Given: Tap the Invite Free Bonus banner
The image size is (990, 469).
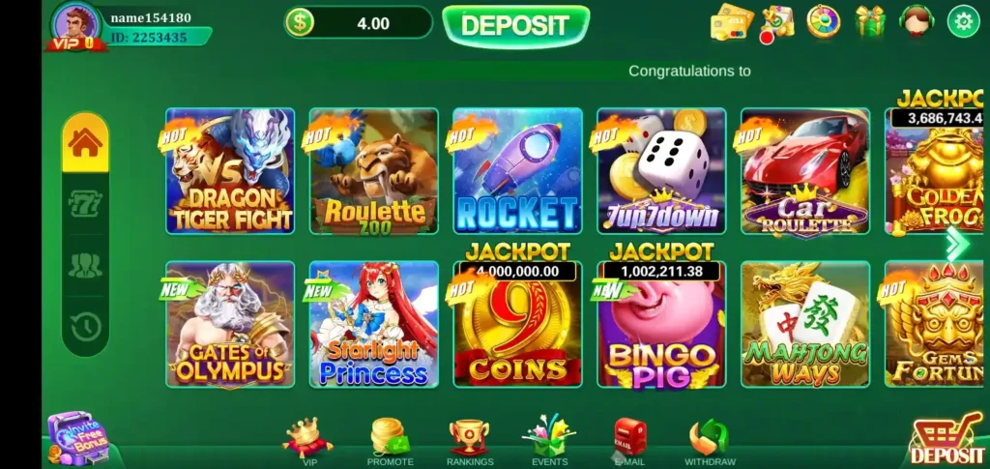Looking at the screenshot, I should (79, 439).
